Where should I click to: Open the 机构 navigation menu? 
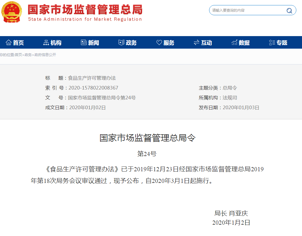pos(56,42)
